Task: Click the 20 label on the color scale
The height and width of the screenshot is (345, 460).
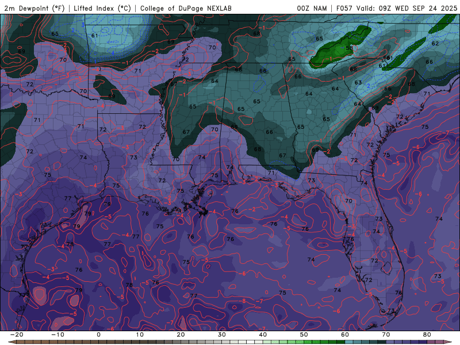Action: click(181, 335)
